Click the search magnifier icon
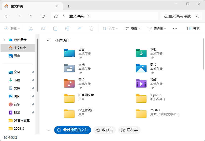The height and width of the screenshot is (141, 205). point(197,16)
